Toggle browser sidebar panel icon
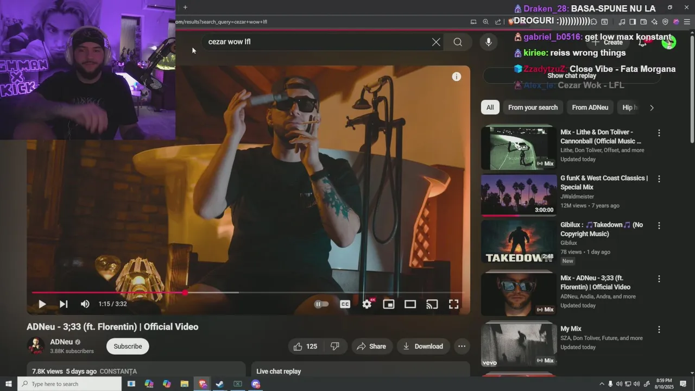The height and width of the screenshot is (391, 695). pyautogui.click(x=633, y=22)
